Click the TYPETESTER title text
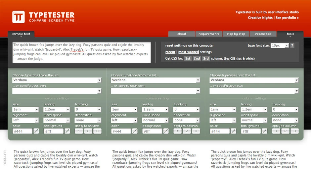 point(52,15)
